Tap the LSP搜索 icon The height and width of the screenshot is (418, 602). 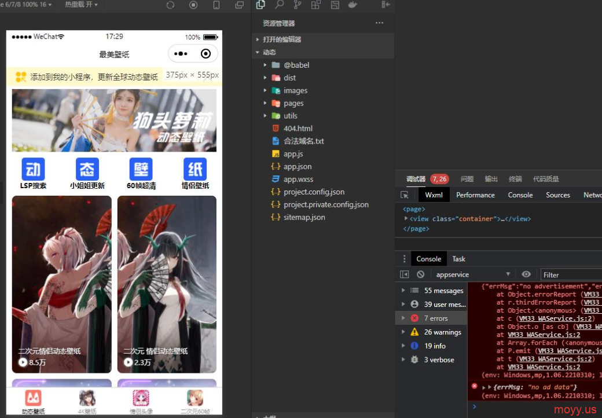[x=33, y=174]
